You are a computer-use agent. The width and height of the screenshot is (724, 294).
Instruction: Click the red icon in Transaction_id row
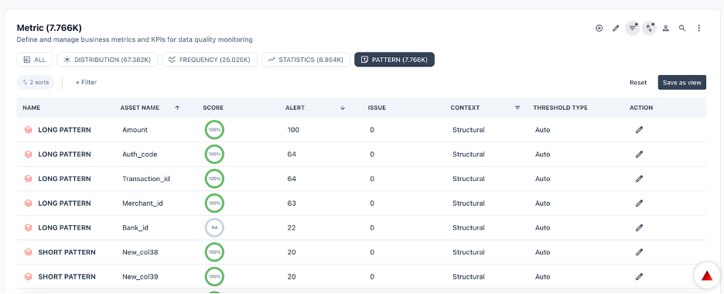(x=28, y=179)
